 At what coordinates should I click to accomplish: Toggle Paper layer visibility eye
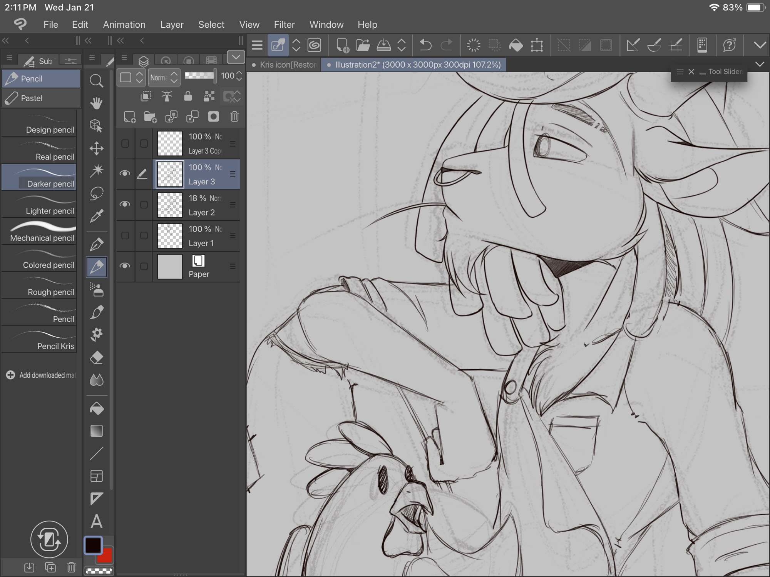point(125,266)
